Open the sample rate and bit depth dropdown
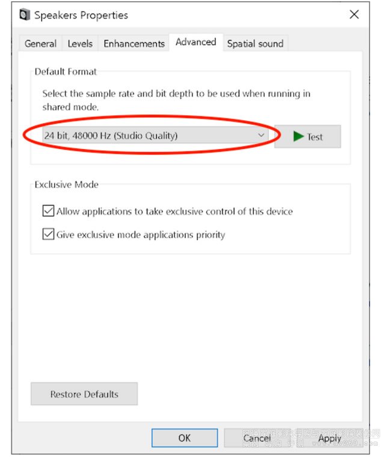Screen dimensions: 391x462 pos(154,136)
